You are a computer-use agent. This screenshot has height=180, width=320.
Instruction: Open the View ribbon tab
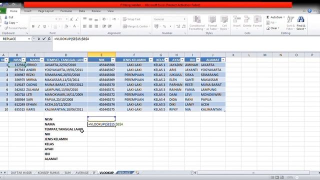pos(110,11)
